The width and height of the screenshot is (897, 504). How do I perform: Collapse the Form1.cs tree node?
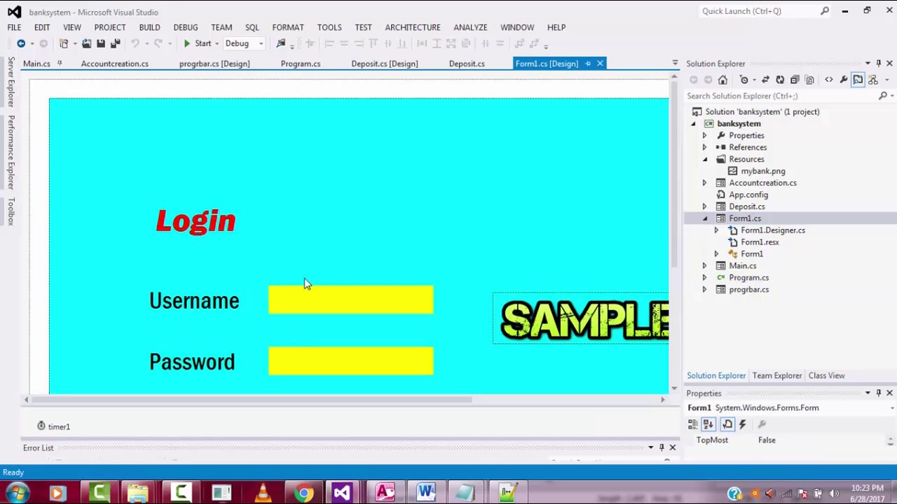click(x=704, y=218)
